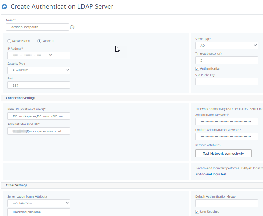This screenshot has width=263, height=216.
Task: Focus the IP Address field
Action: click(x=38, y=55)
